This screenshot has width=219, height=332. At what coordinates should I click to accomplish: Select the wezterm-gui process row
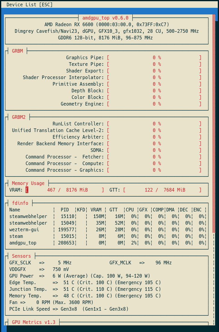coord(24,230)
